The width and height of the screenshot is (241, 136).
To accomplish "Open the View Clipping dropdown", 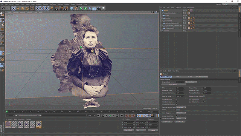I will (181, 113).
